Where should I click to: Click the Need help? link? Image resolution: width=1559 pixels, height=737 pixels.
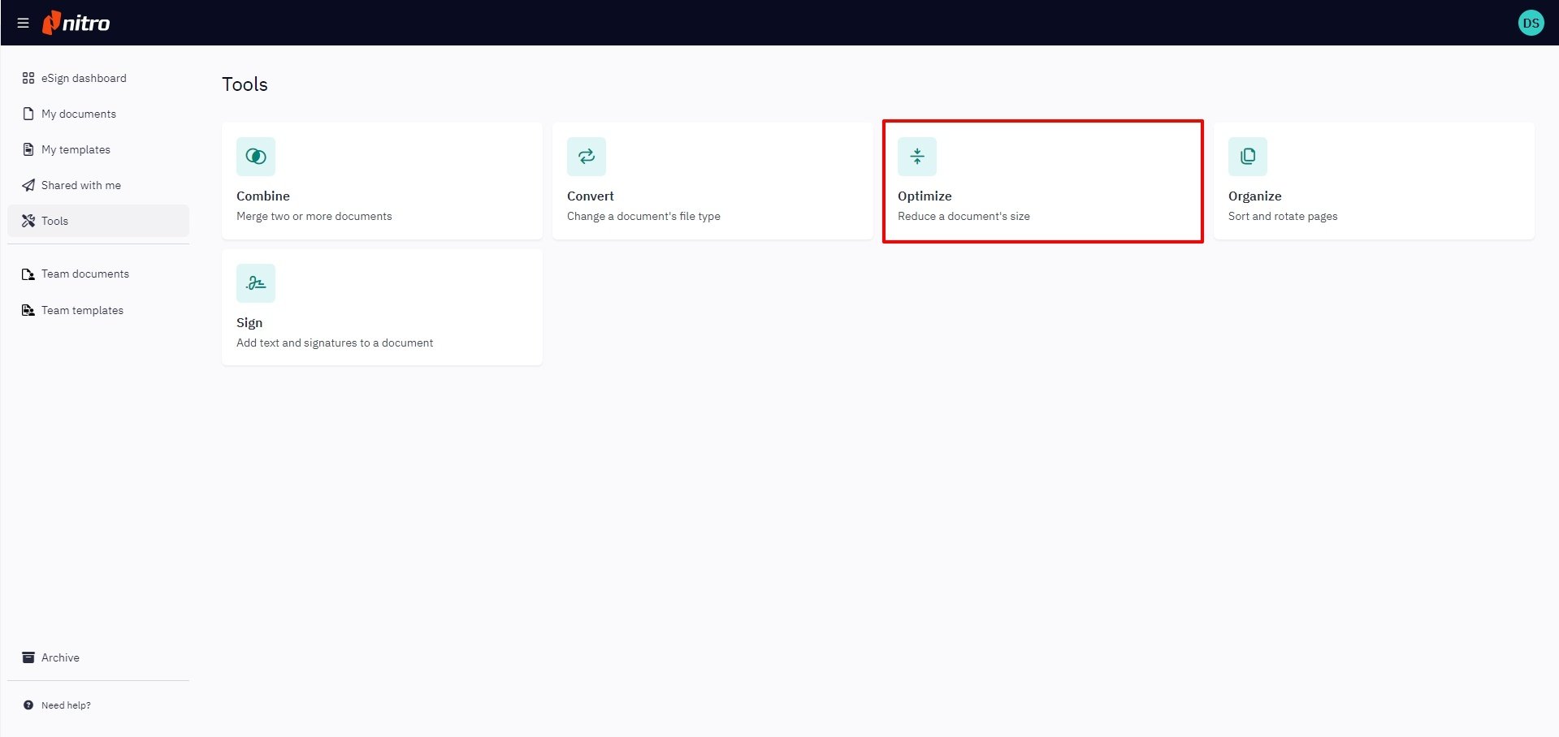[x=66, y=705]
